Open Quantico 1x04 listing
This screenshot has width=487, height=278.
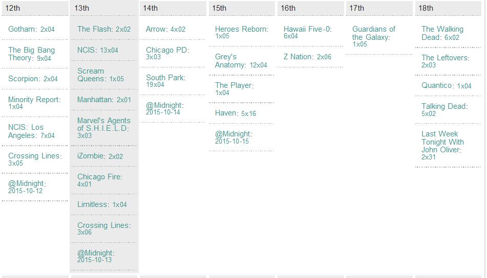(x=447, y=85)
